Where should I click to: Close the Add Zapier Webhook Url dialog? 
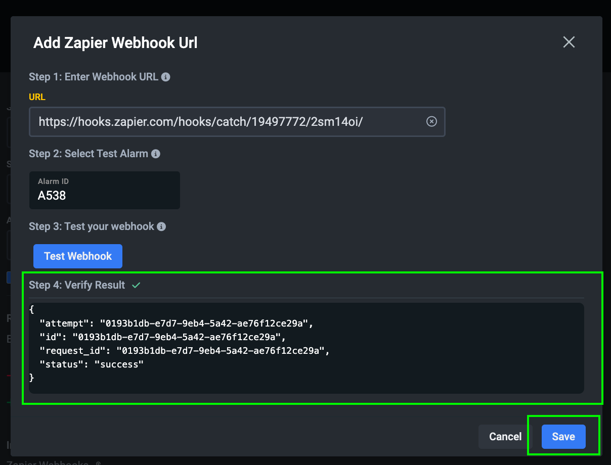569,42
